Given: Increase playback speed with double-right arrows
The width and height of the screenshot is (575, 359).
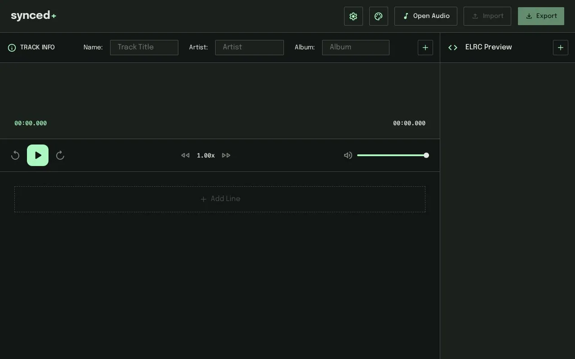Looking at the screenshot, I should click(226, 155).
